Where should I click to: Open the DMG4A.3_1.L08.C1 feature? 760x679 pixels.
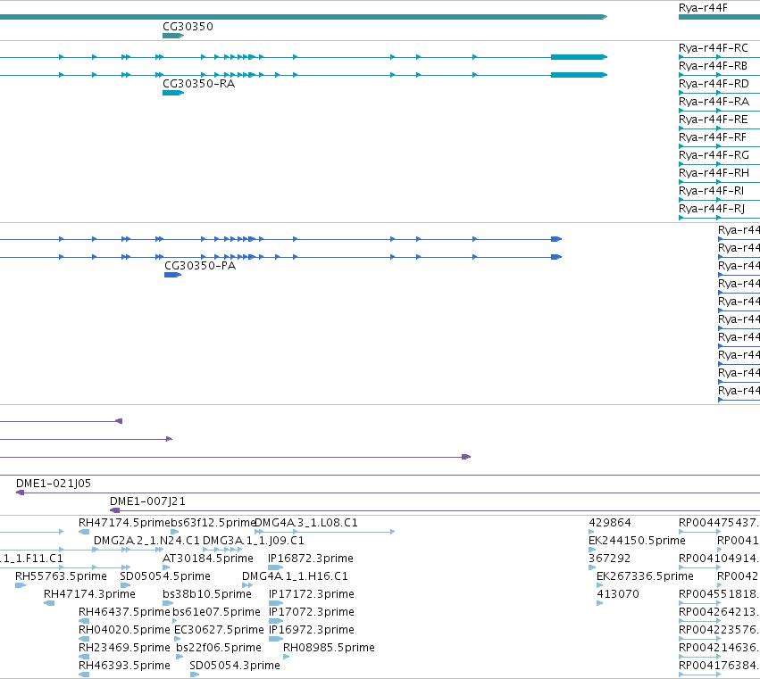[305, 523]
